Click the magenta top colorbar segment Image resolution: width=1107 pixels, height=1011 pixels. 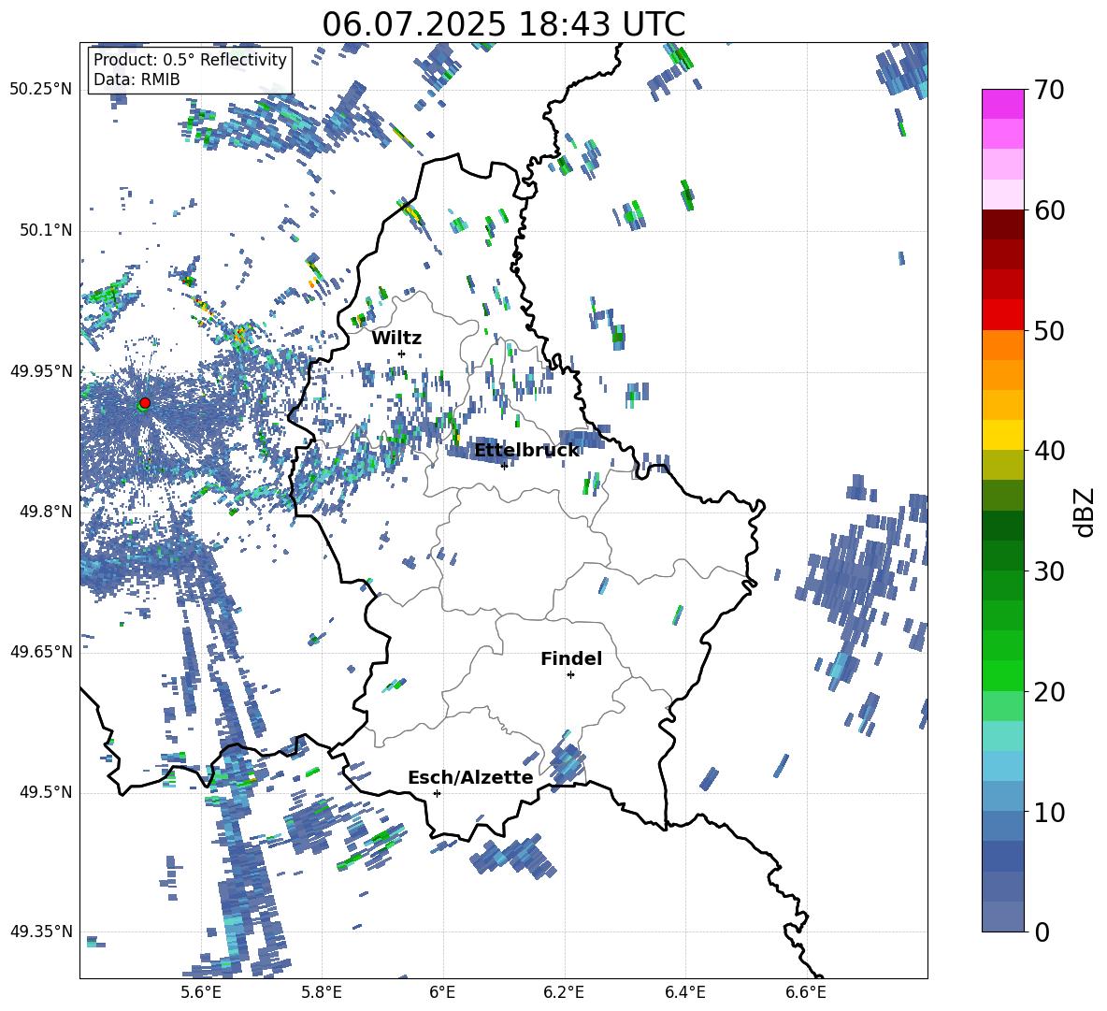[1002, 105]
